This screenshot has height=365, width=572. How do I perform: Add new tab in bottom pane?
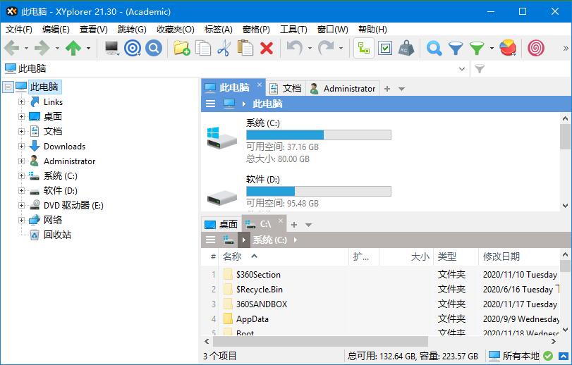(x=294, y=225)
